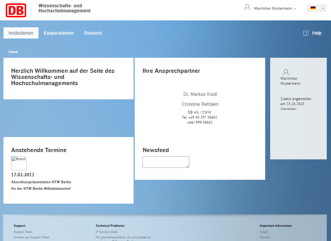Open the Legal footer link
Viewport: 331px width, 241px height.
point(263,232)
